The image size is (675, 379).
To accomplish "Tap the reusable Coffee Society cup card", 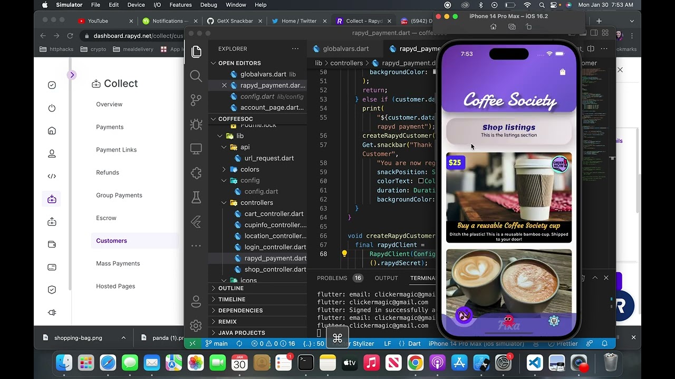I will (509, 197).
